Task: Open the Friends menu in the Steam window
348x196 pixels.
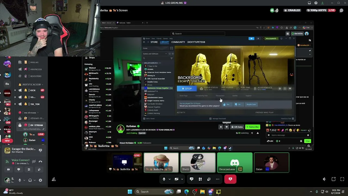Action: (x=159, y=38)
